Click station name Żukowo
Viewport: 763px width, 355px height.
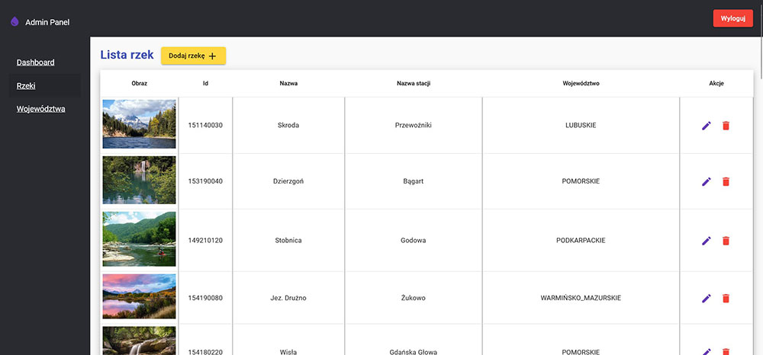click(413, 298)
